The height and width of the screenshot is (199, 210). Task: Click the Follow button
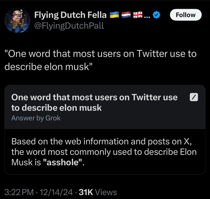coord(186,15)
